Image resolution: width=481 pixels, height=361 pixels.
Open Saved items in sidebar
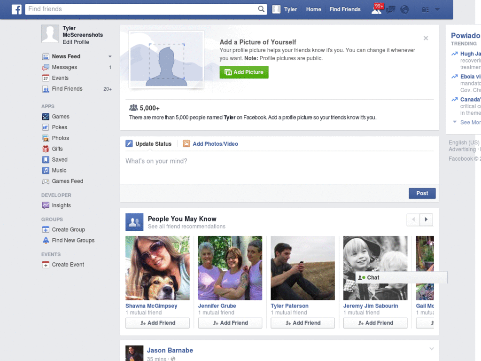pos(60,160)
